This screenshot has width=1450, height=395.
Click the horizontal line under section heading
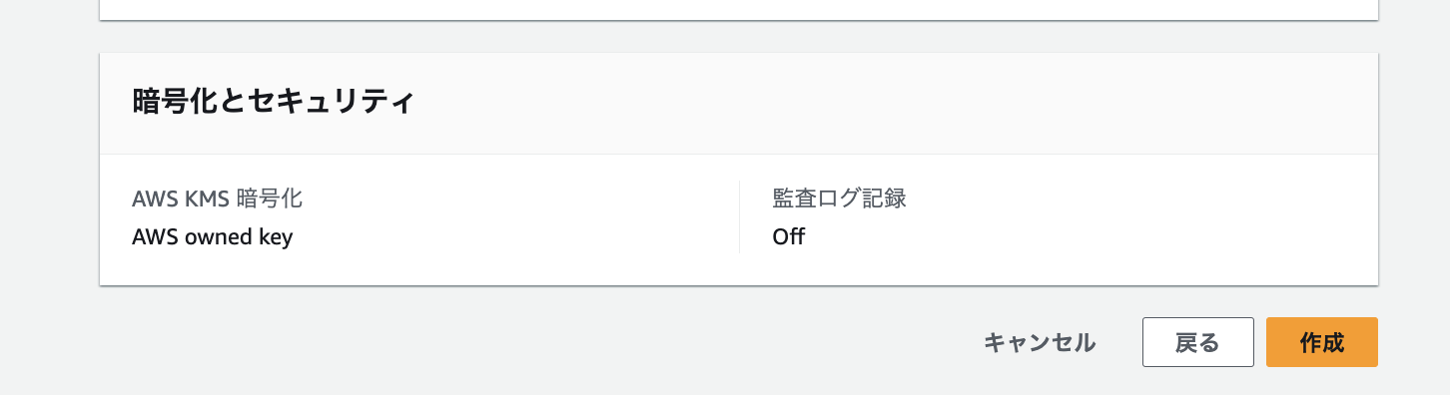click(739, 154)
